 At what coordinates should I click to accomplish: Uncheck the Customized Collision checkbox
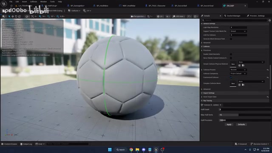click(x=231, y=77)
